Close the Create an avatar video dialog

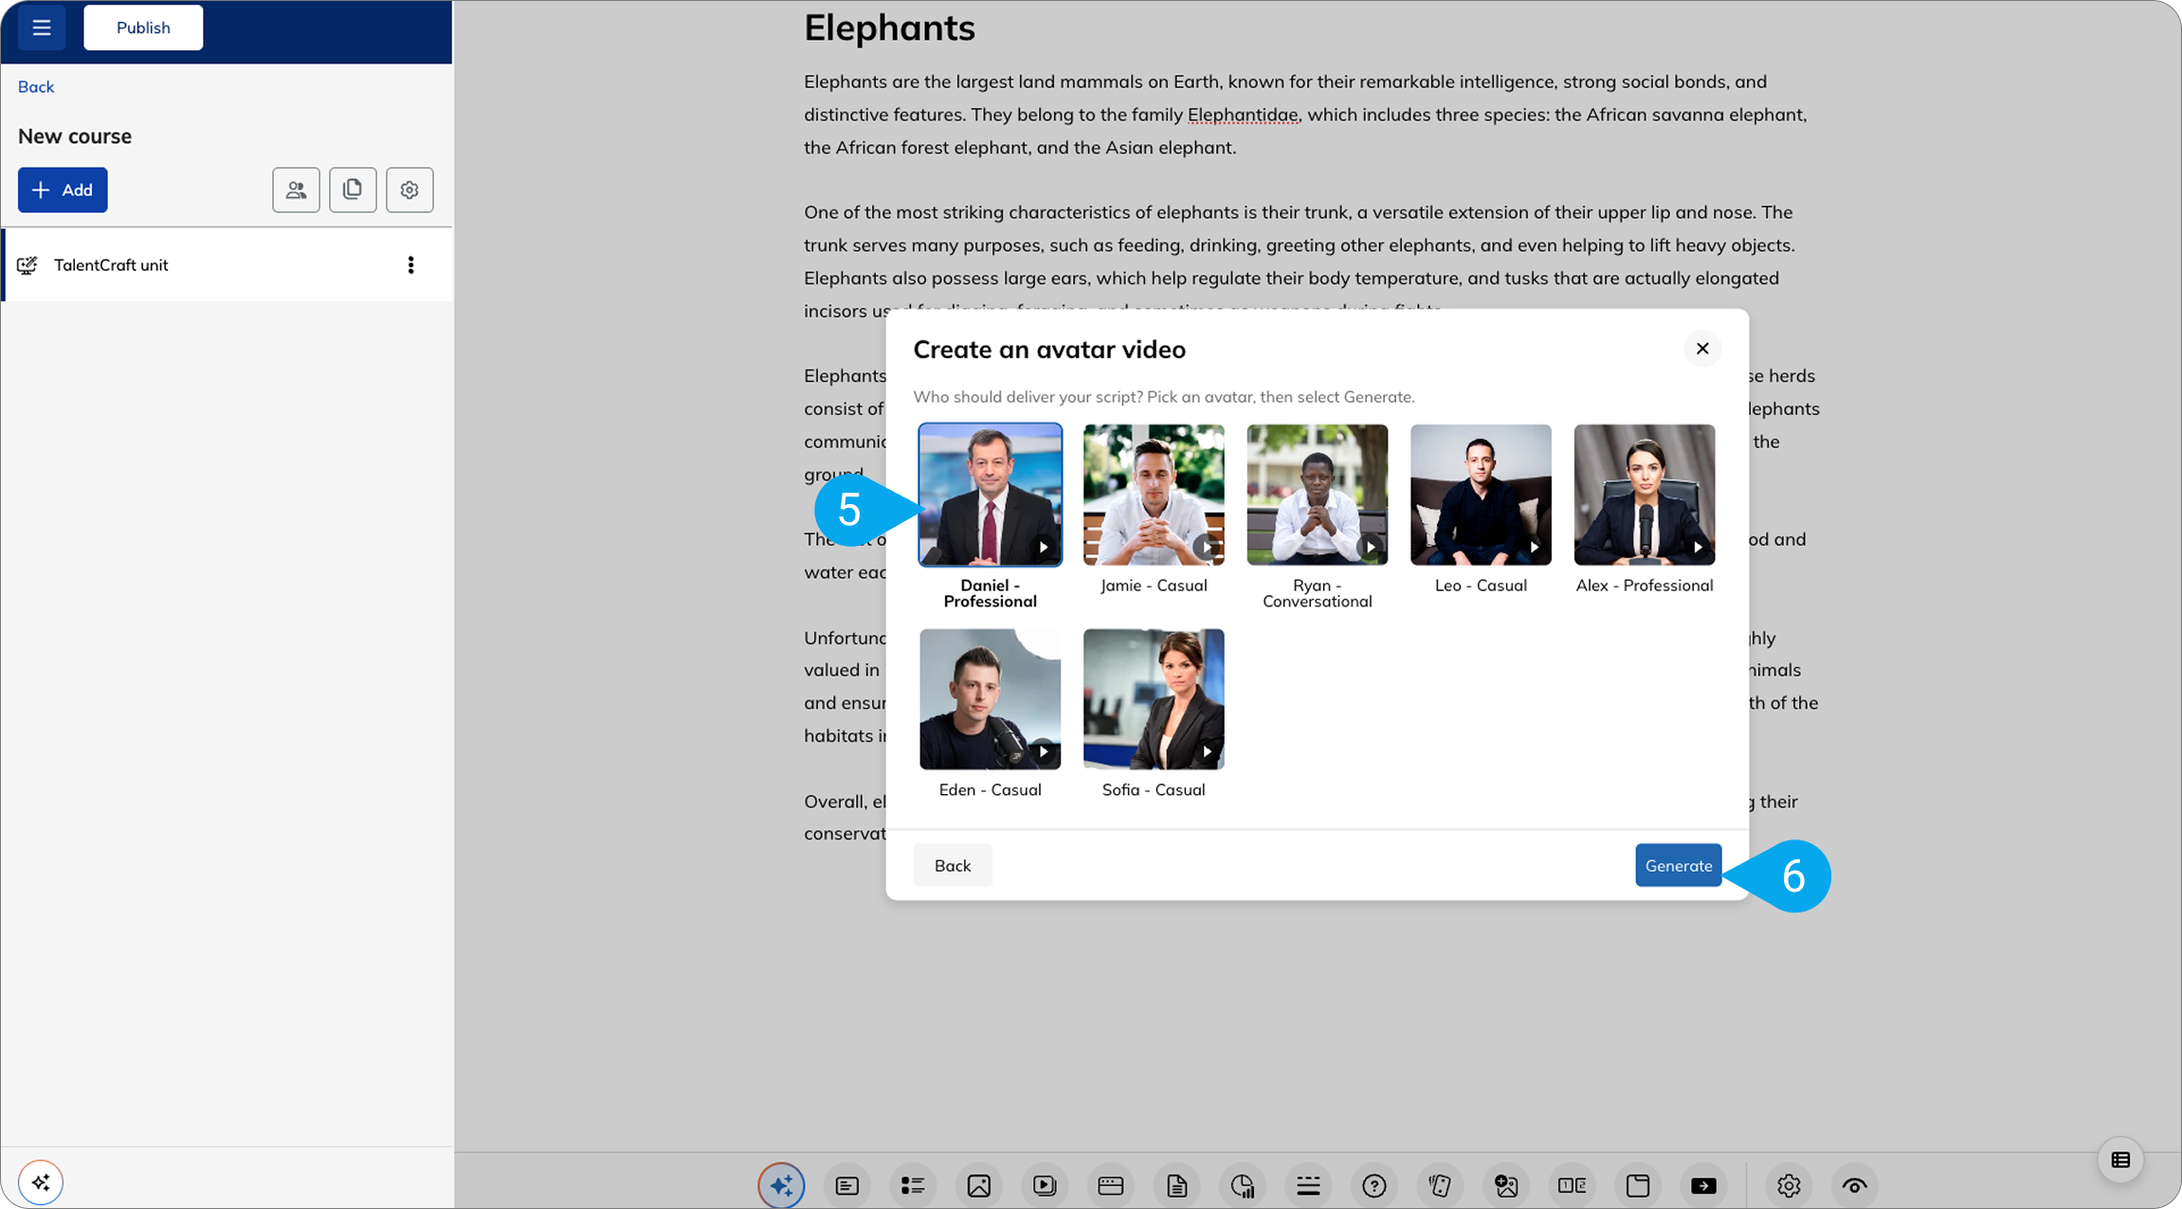click(1702, 349)
